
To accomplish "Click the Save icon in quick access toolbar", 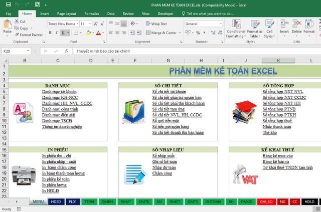I will click(x=9, y=5).
